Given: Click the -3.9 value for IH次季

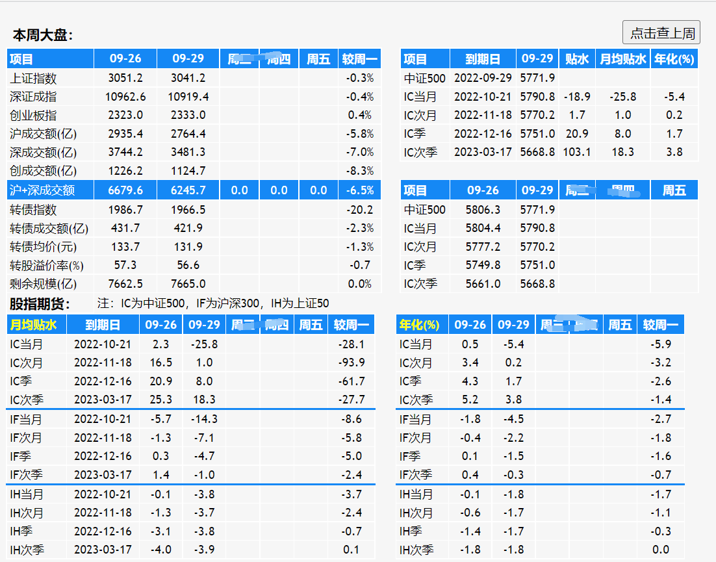Looking at the screenshot, I should tap(203, 550).
